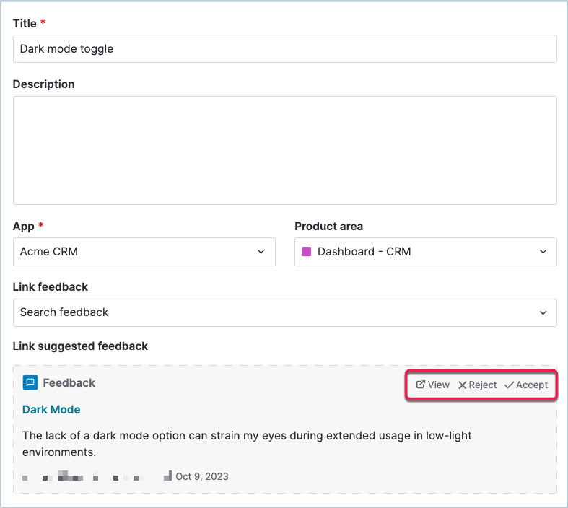The height and width of the screenshot is (508, 568).
Task: Click the blue Feedback chat bubble icon
Action: coord(30,382)
